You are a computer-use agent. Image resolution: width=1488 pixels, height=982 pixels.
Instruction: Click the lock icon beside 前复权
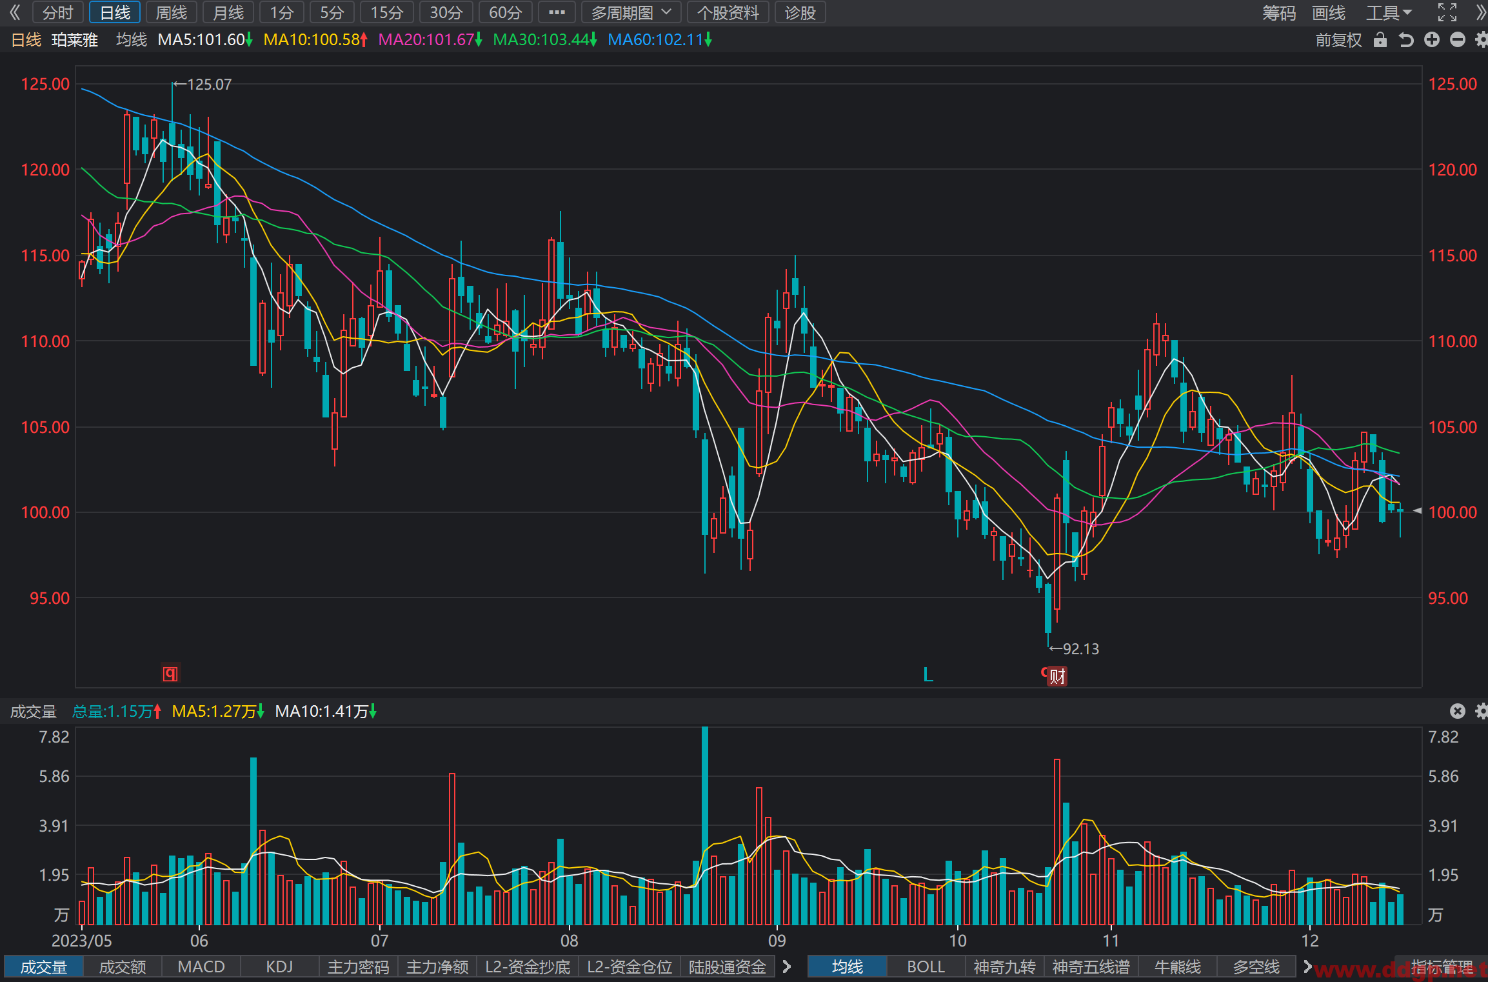[1380, 40]
